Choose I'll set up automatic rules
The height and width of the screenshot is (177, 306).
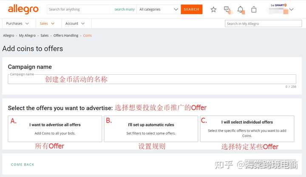click(x=151, y=129)
